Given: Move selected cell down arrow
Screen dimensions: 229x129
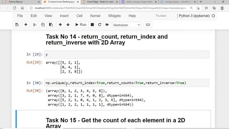Looking at the screenshot, I should click(68, 25).
